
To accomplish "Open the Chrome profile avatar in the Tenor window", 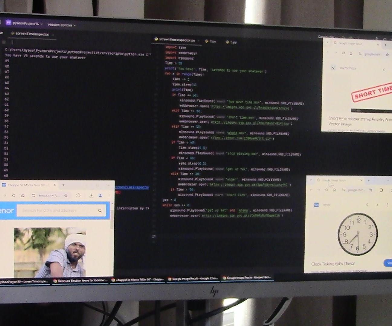I will coord(100,195).
